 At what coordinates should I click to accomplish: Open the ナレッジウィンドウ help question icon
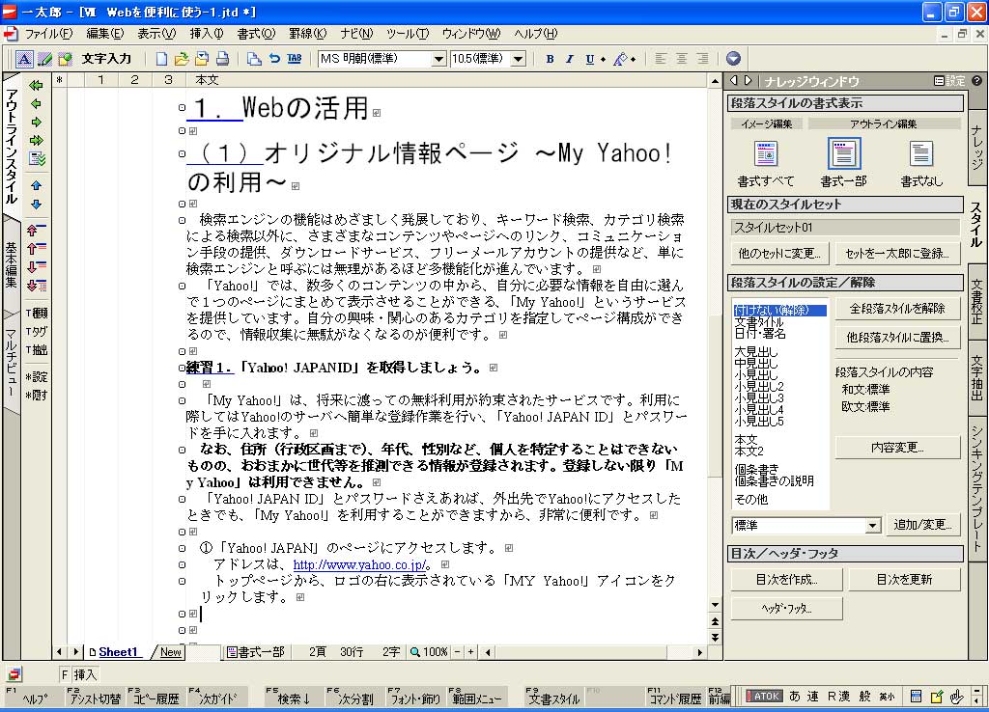976,81
